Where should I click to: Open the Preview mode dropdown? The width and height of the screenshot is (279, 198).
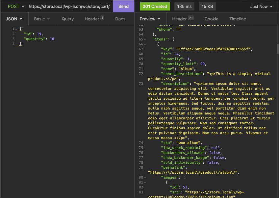pos(150,19)
